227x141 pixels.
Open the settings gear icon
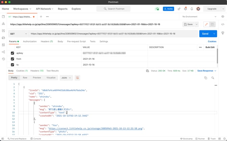(x=185, y=9)
